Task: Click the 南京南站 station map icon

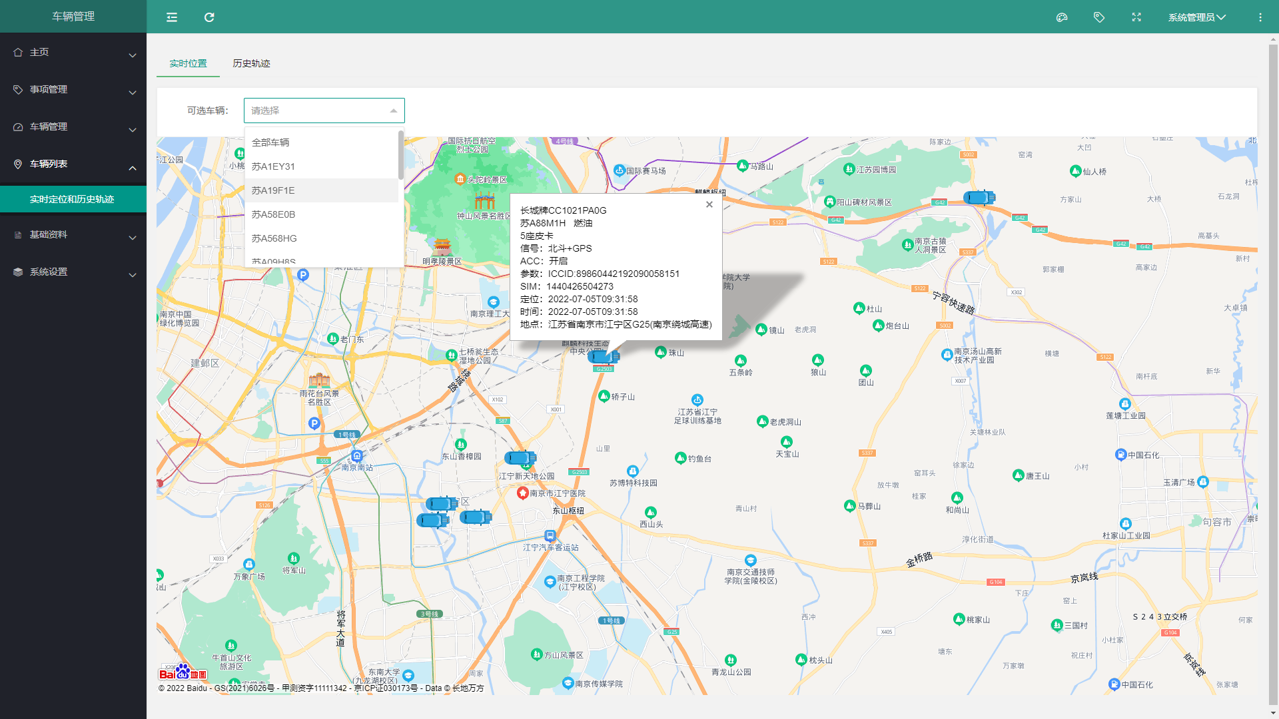Action: (x=357, y=456)
